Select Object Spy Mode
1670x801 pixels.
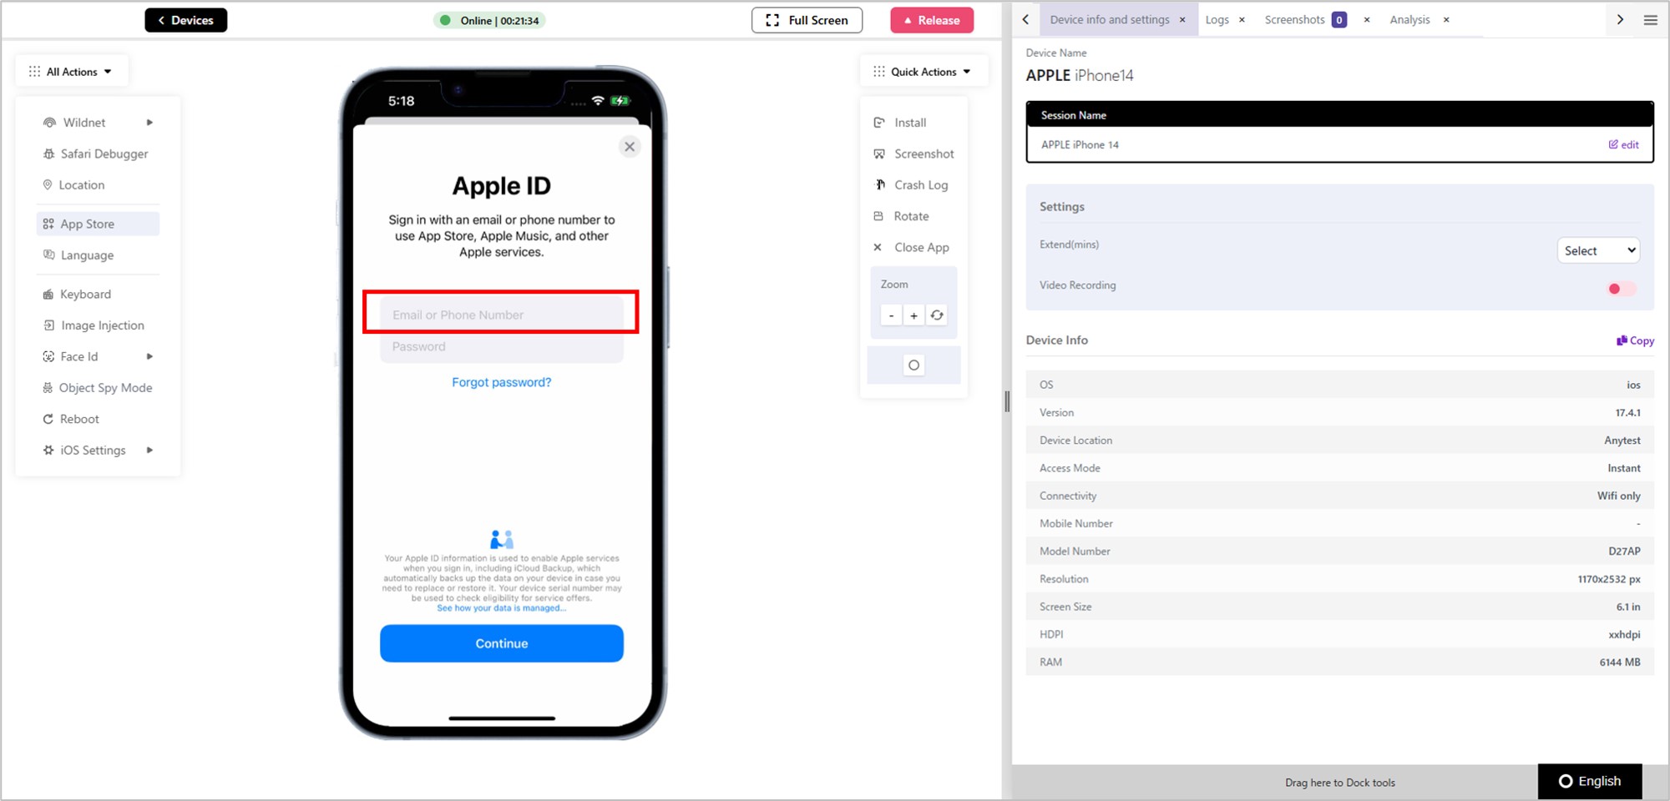[98, 388]
